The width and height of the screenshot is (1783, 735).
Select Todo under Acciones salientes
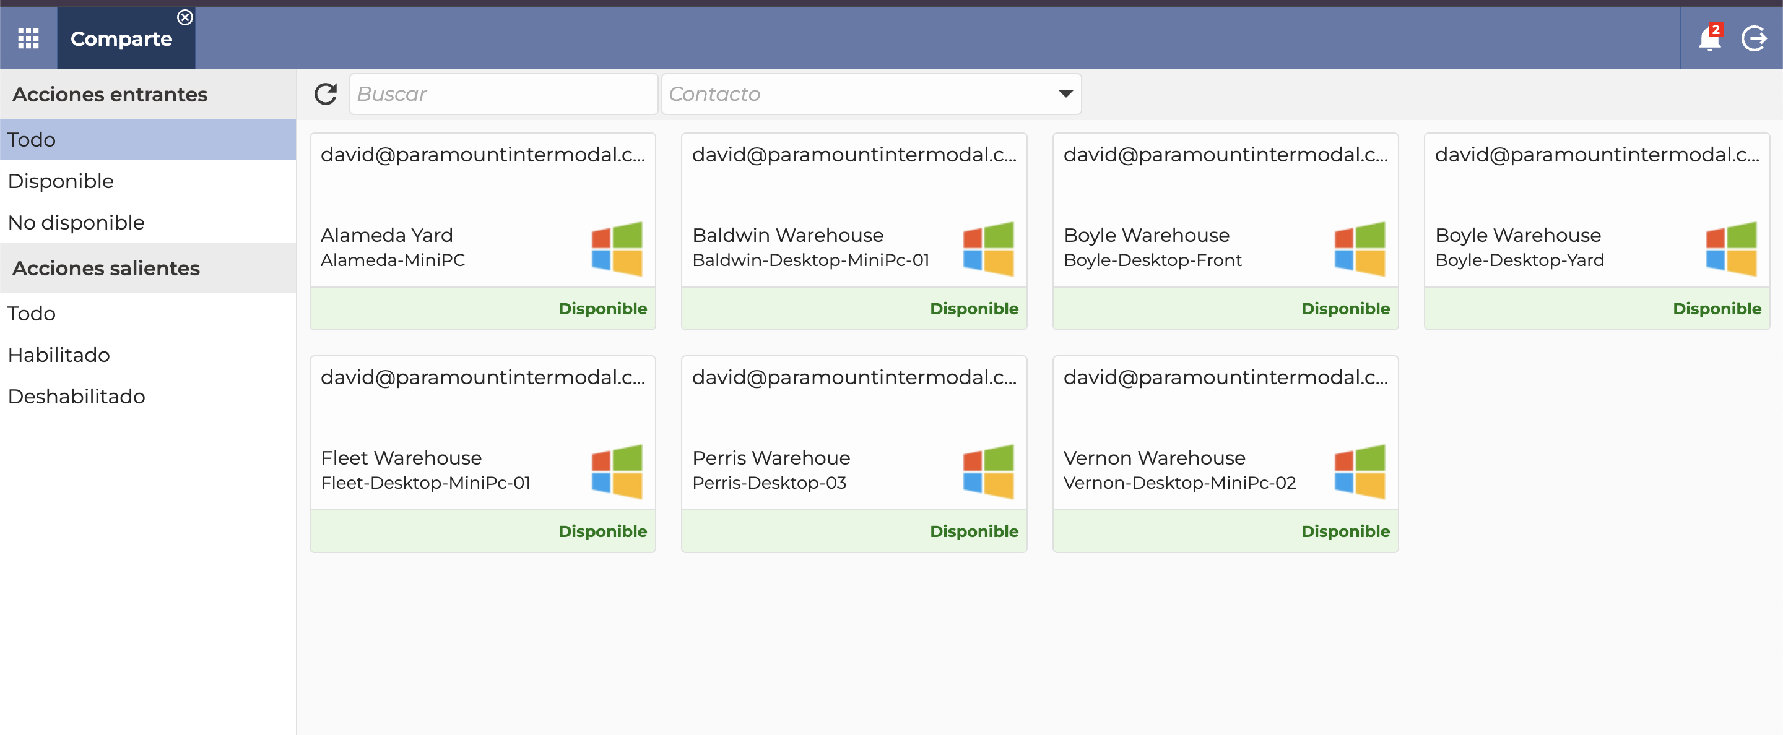pos(148,314)
